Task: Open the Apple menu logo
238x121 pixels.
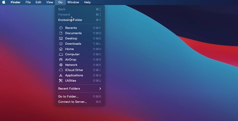Action: pos(4,2)
